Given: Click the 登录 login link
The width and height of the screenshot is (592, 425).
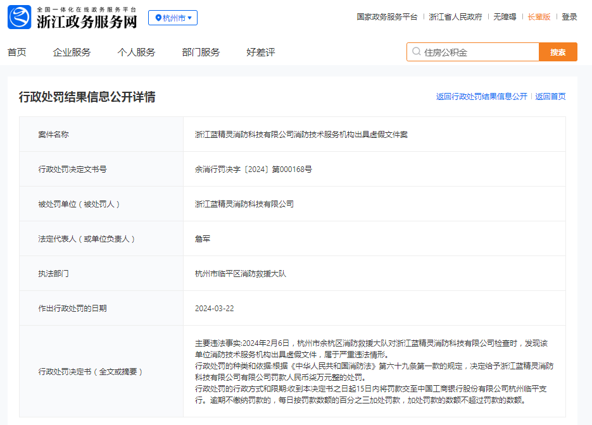Looking at the screenshot, I should tap(569, 17).
